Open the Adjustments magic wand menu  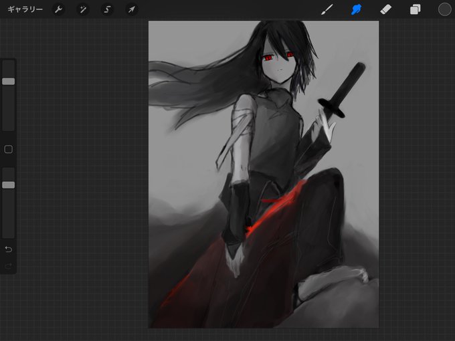click(83, 9)
